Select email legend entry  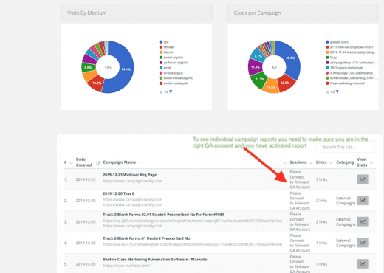[x=165, y=68]
